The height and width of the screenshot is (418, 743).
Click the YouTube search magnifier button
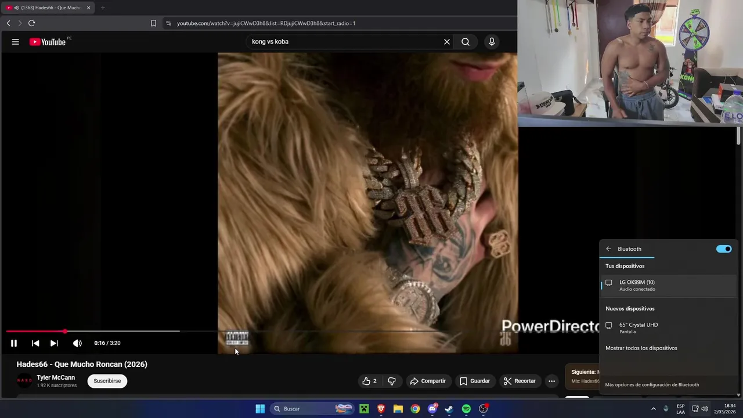[x=466, y=42]
